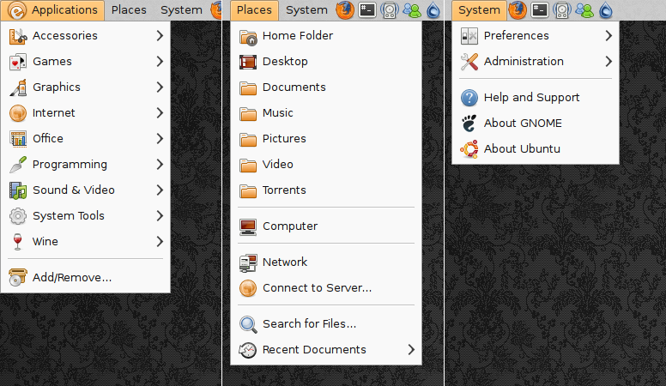The height and width of the screenshot is (386, 666).
Task: Open Add/Remove... applications entry
Action: tap(85, 277)
